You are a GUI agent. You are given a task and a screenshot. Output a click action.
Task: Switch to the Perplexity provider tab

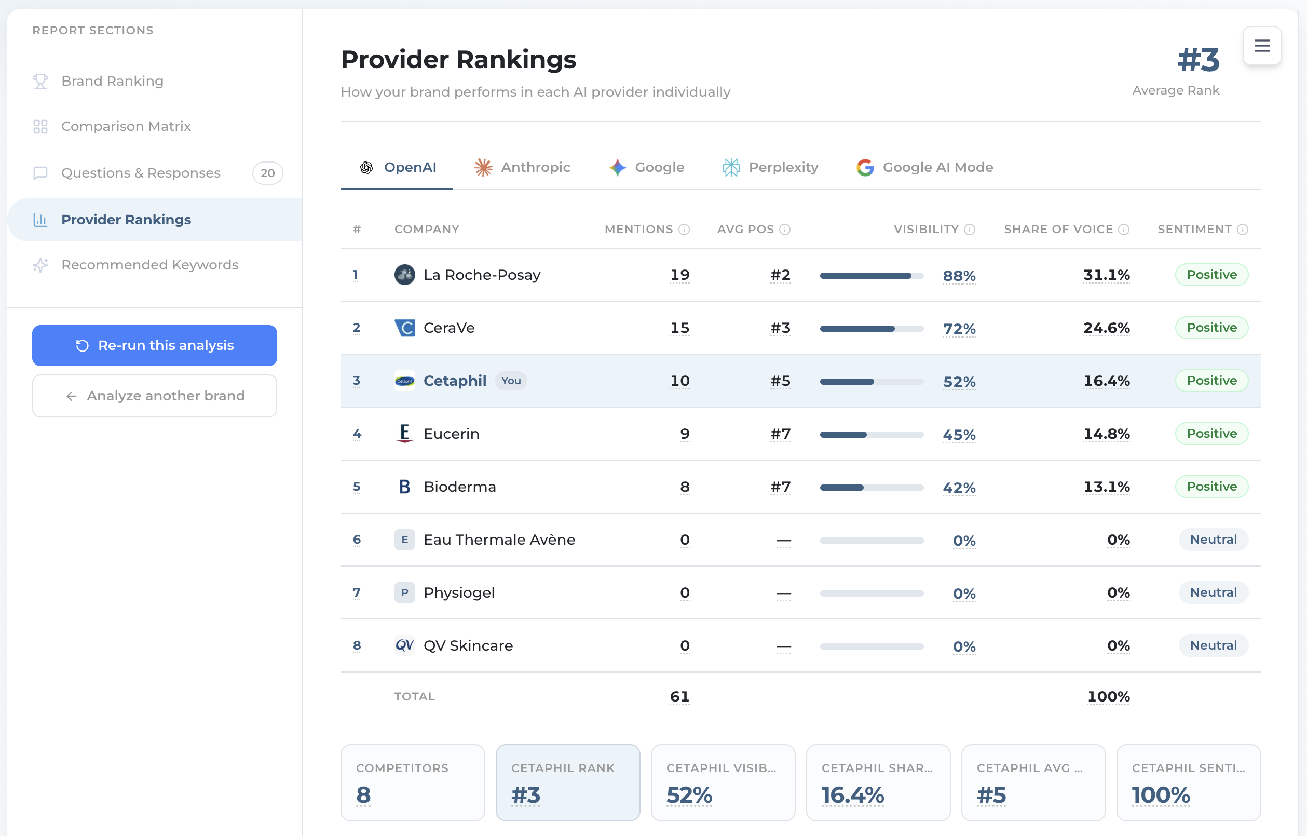click(770, 168)
